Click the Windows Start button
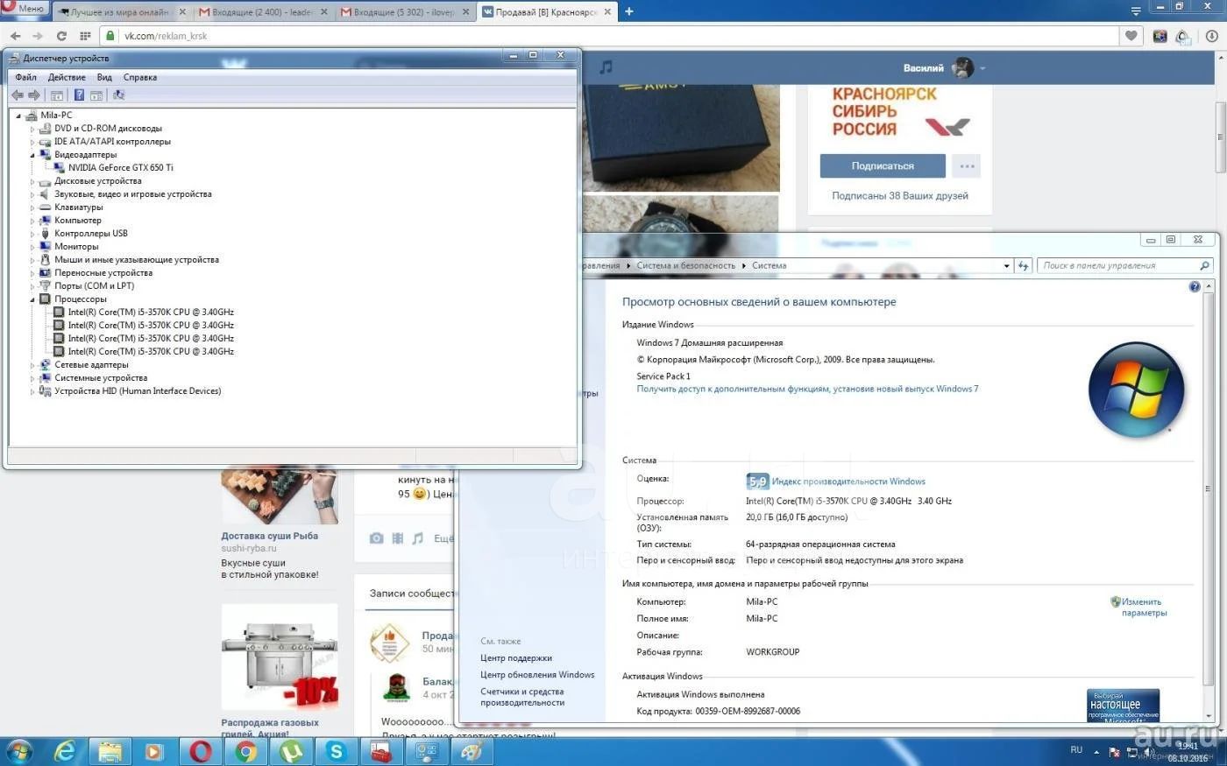 pyautogui.click(x=18, y=751)
